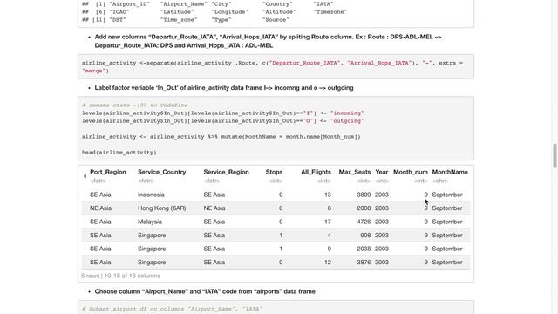Click the "Source" output entry
Viewport: 558px width, 314px height.
pos(276,20)
